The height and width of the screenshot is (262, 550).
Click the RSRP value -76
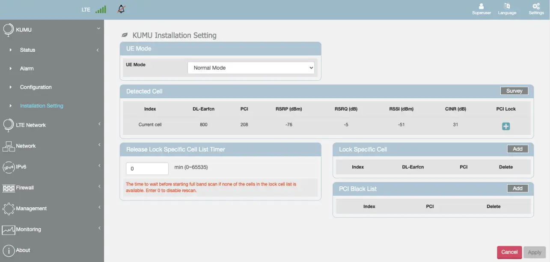coord(288,125)
